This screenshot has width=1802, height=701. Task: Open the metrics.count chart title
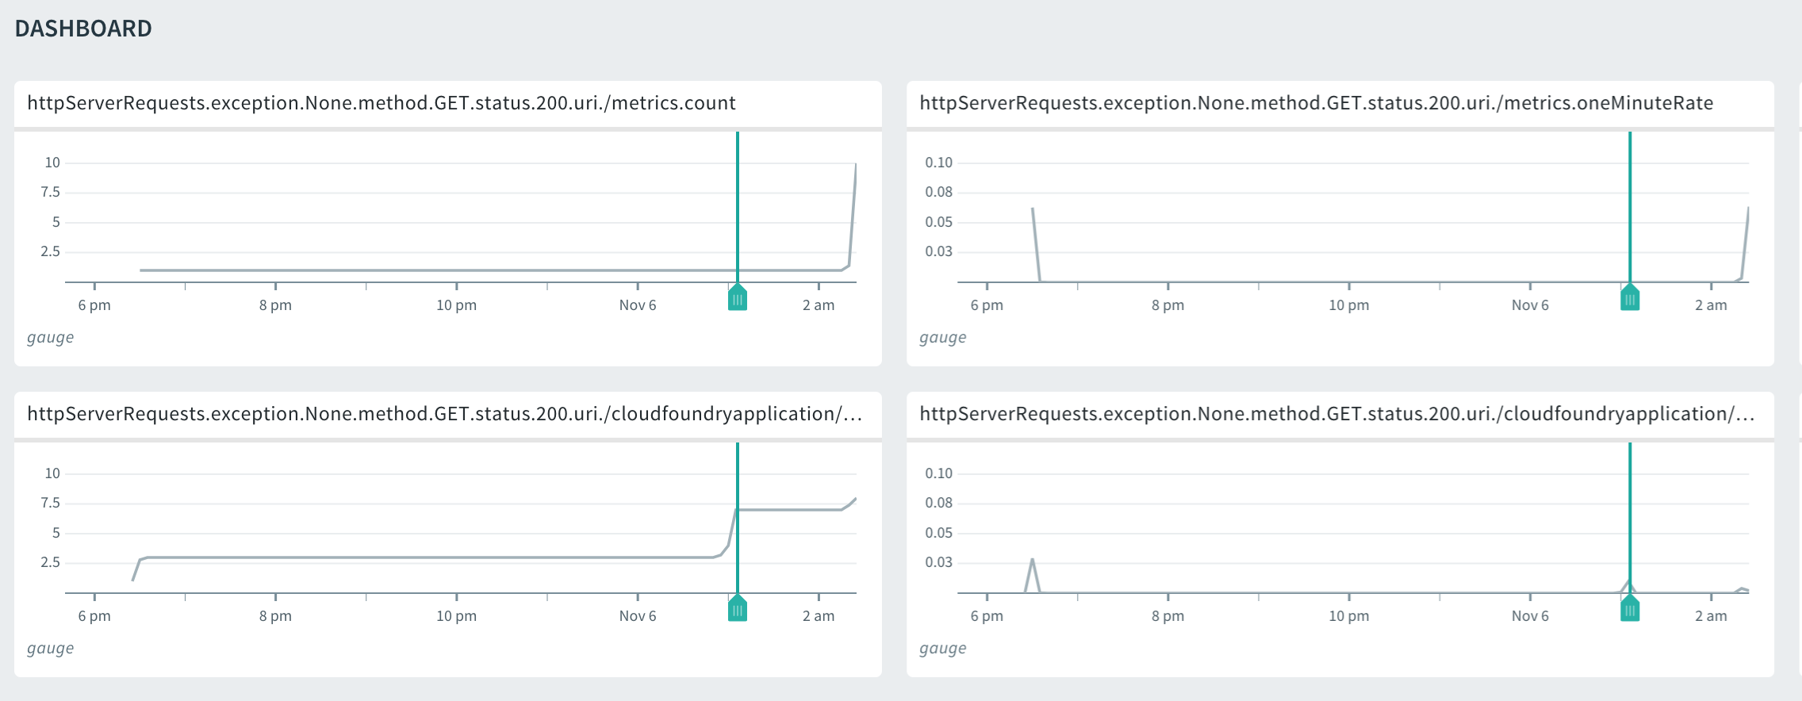pyautogui.click(x=381, y=103)
